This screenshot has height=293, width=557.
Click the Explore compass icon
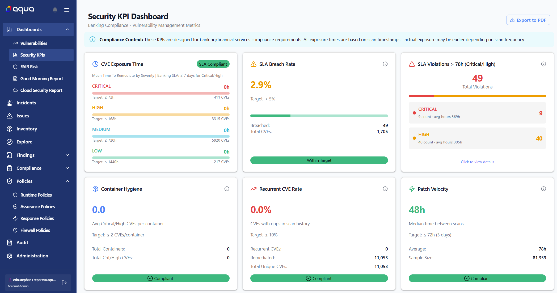click(10, 142)
